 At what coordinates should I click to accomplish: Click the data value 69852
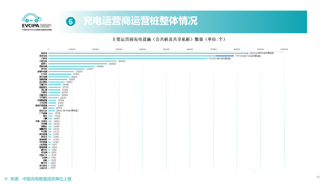point(69,82)
